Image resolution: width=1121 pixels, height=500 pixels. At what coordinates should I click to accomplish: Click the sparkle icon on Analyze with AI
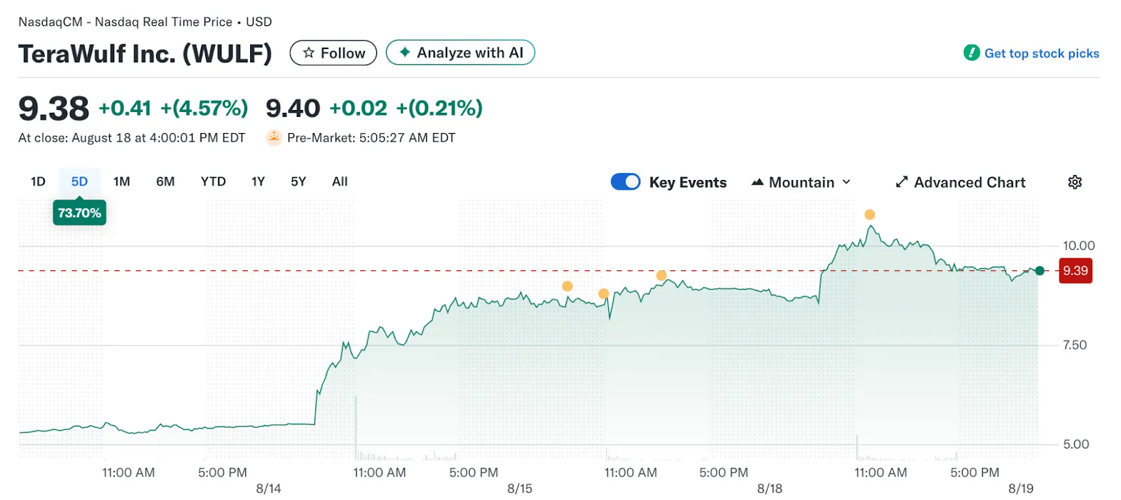point(404,53)
